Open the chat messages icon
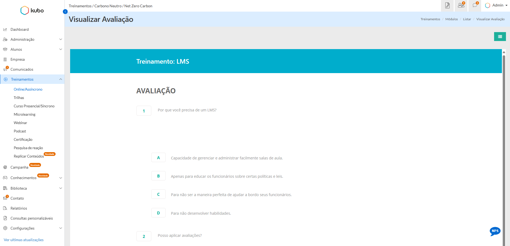This screenshot has width=510, height=246. point(475,6)
